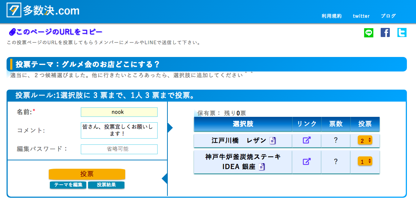Share the poll on Facebook icon
The image size is (416, 205).
[385, 33]
